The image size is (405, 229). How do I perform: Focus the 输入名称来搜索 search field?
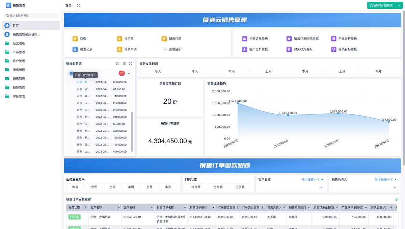[31, 16]
